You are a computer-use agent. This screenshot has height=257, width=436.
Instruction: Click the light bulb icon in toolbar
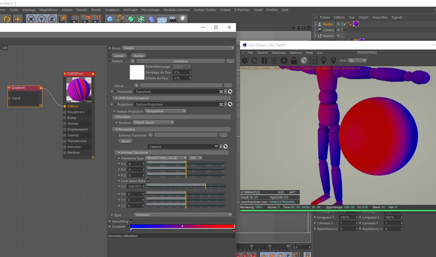pyautogui.click(x=183, y=19)
